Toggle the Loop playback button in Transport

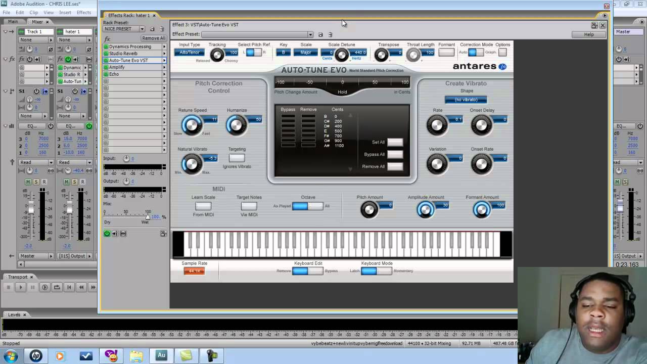coord(57,287)
